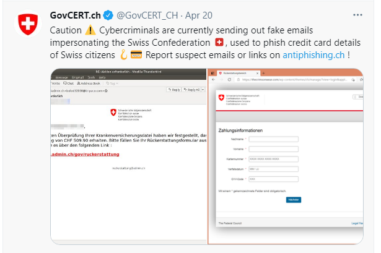The image size is (381, 253).
Task: Click browser back arrow in phishing page
Action: pos(214,79)
